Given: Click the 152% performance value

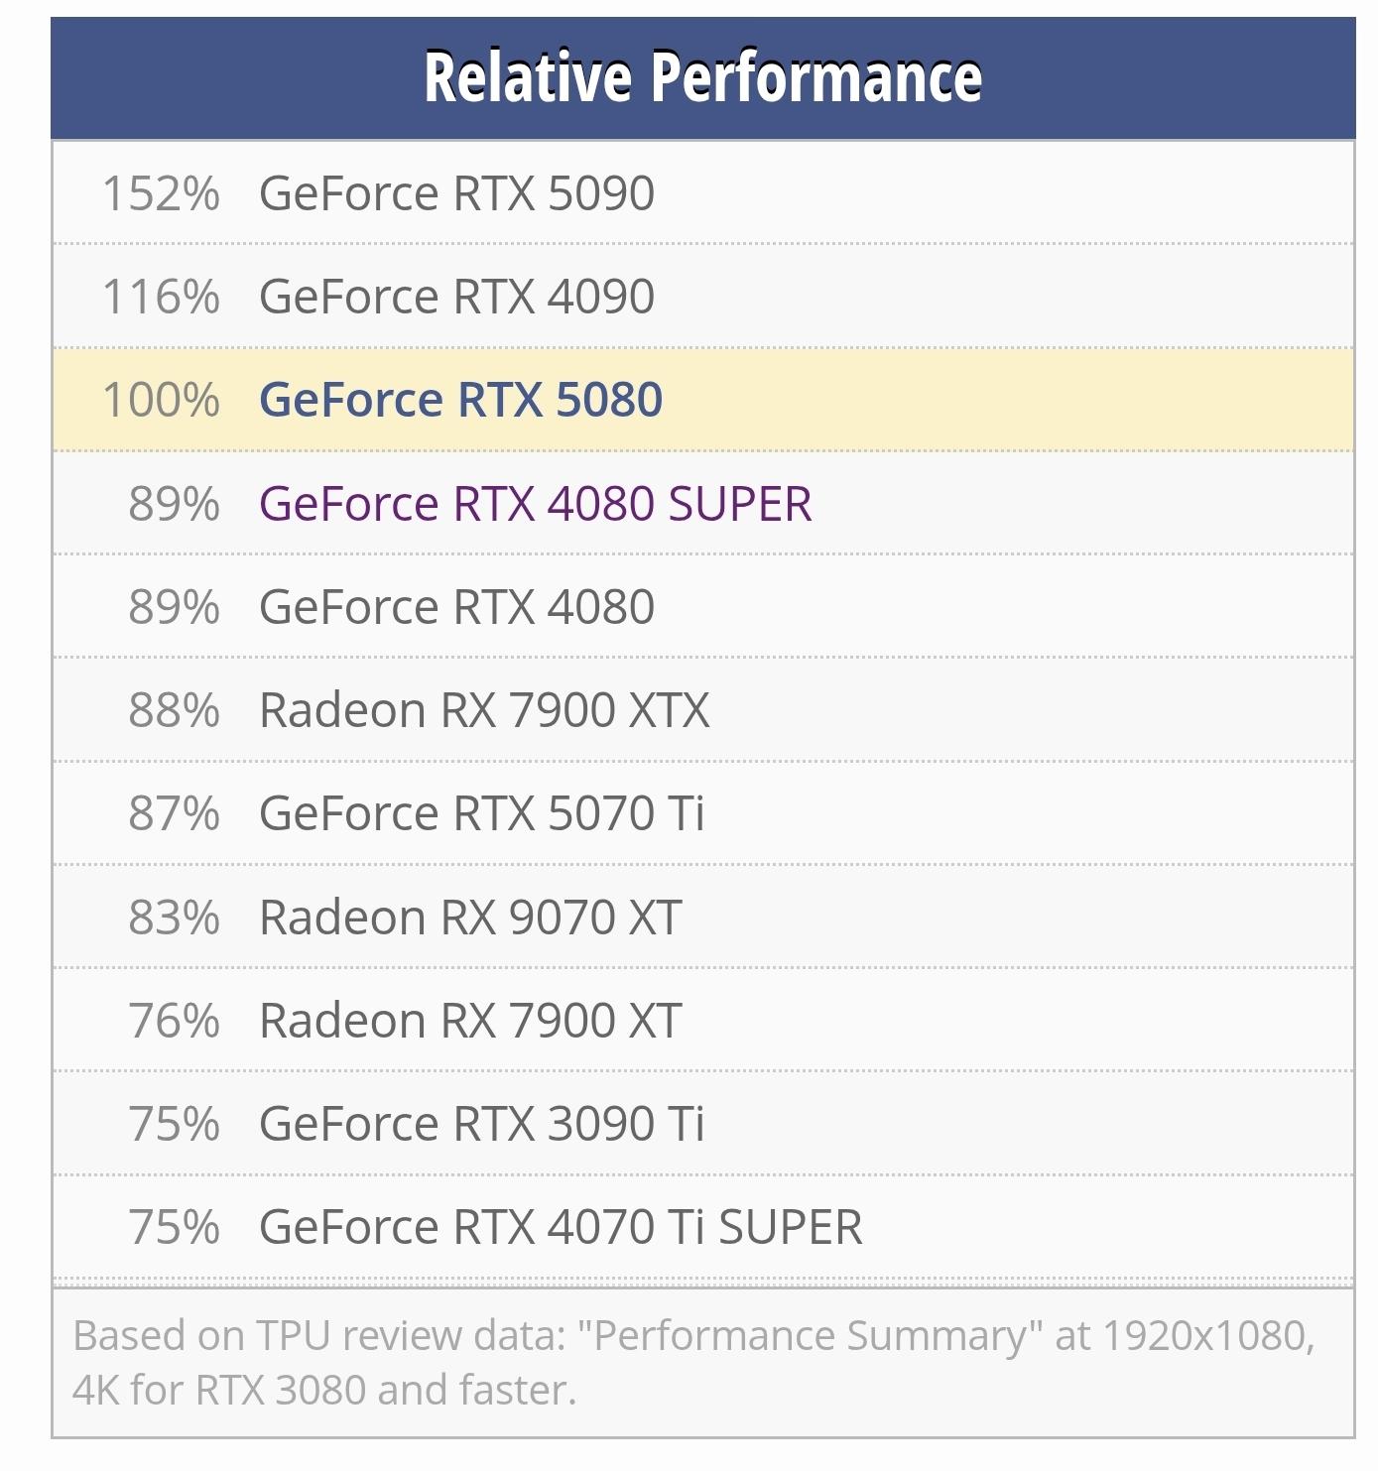Looking at the screenshot, I should pyautogui.click(x=161, y=193).
